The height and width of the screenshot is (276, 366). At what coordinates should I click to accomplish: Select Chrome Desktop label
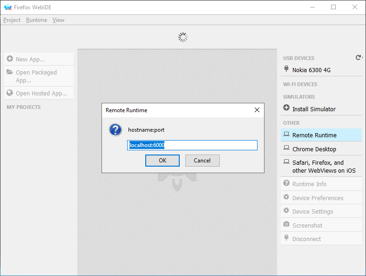pyautogui.click(x=314, y=149)
